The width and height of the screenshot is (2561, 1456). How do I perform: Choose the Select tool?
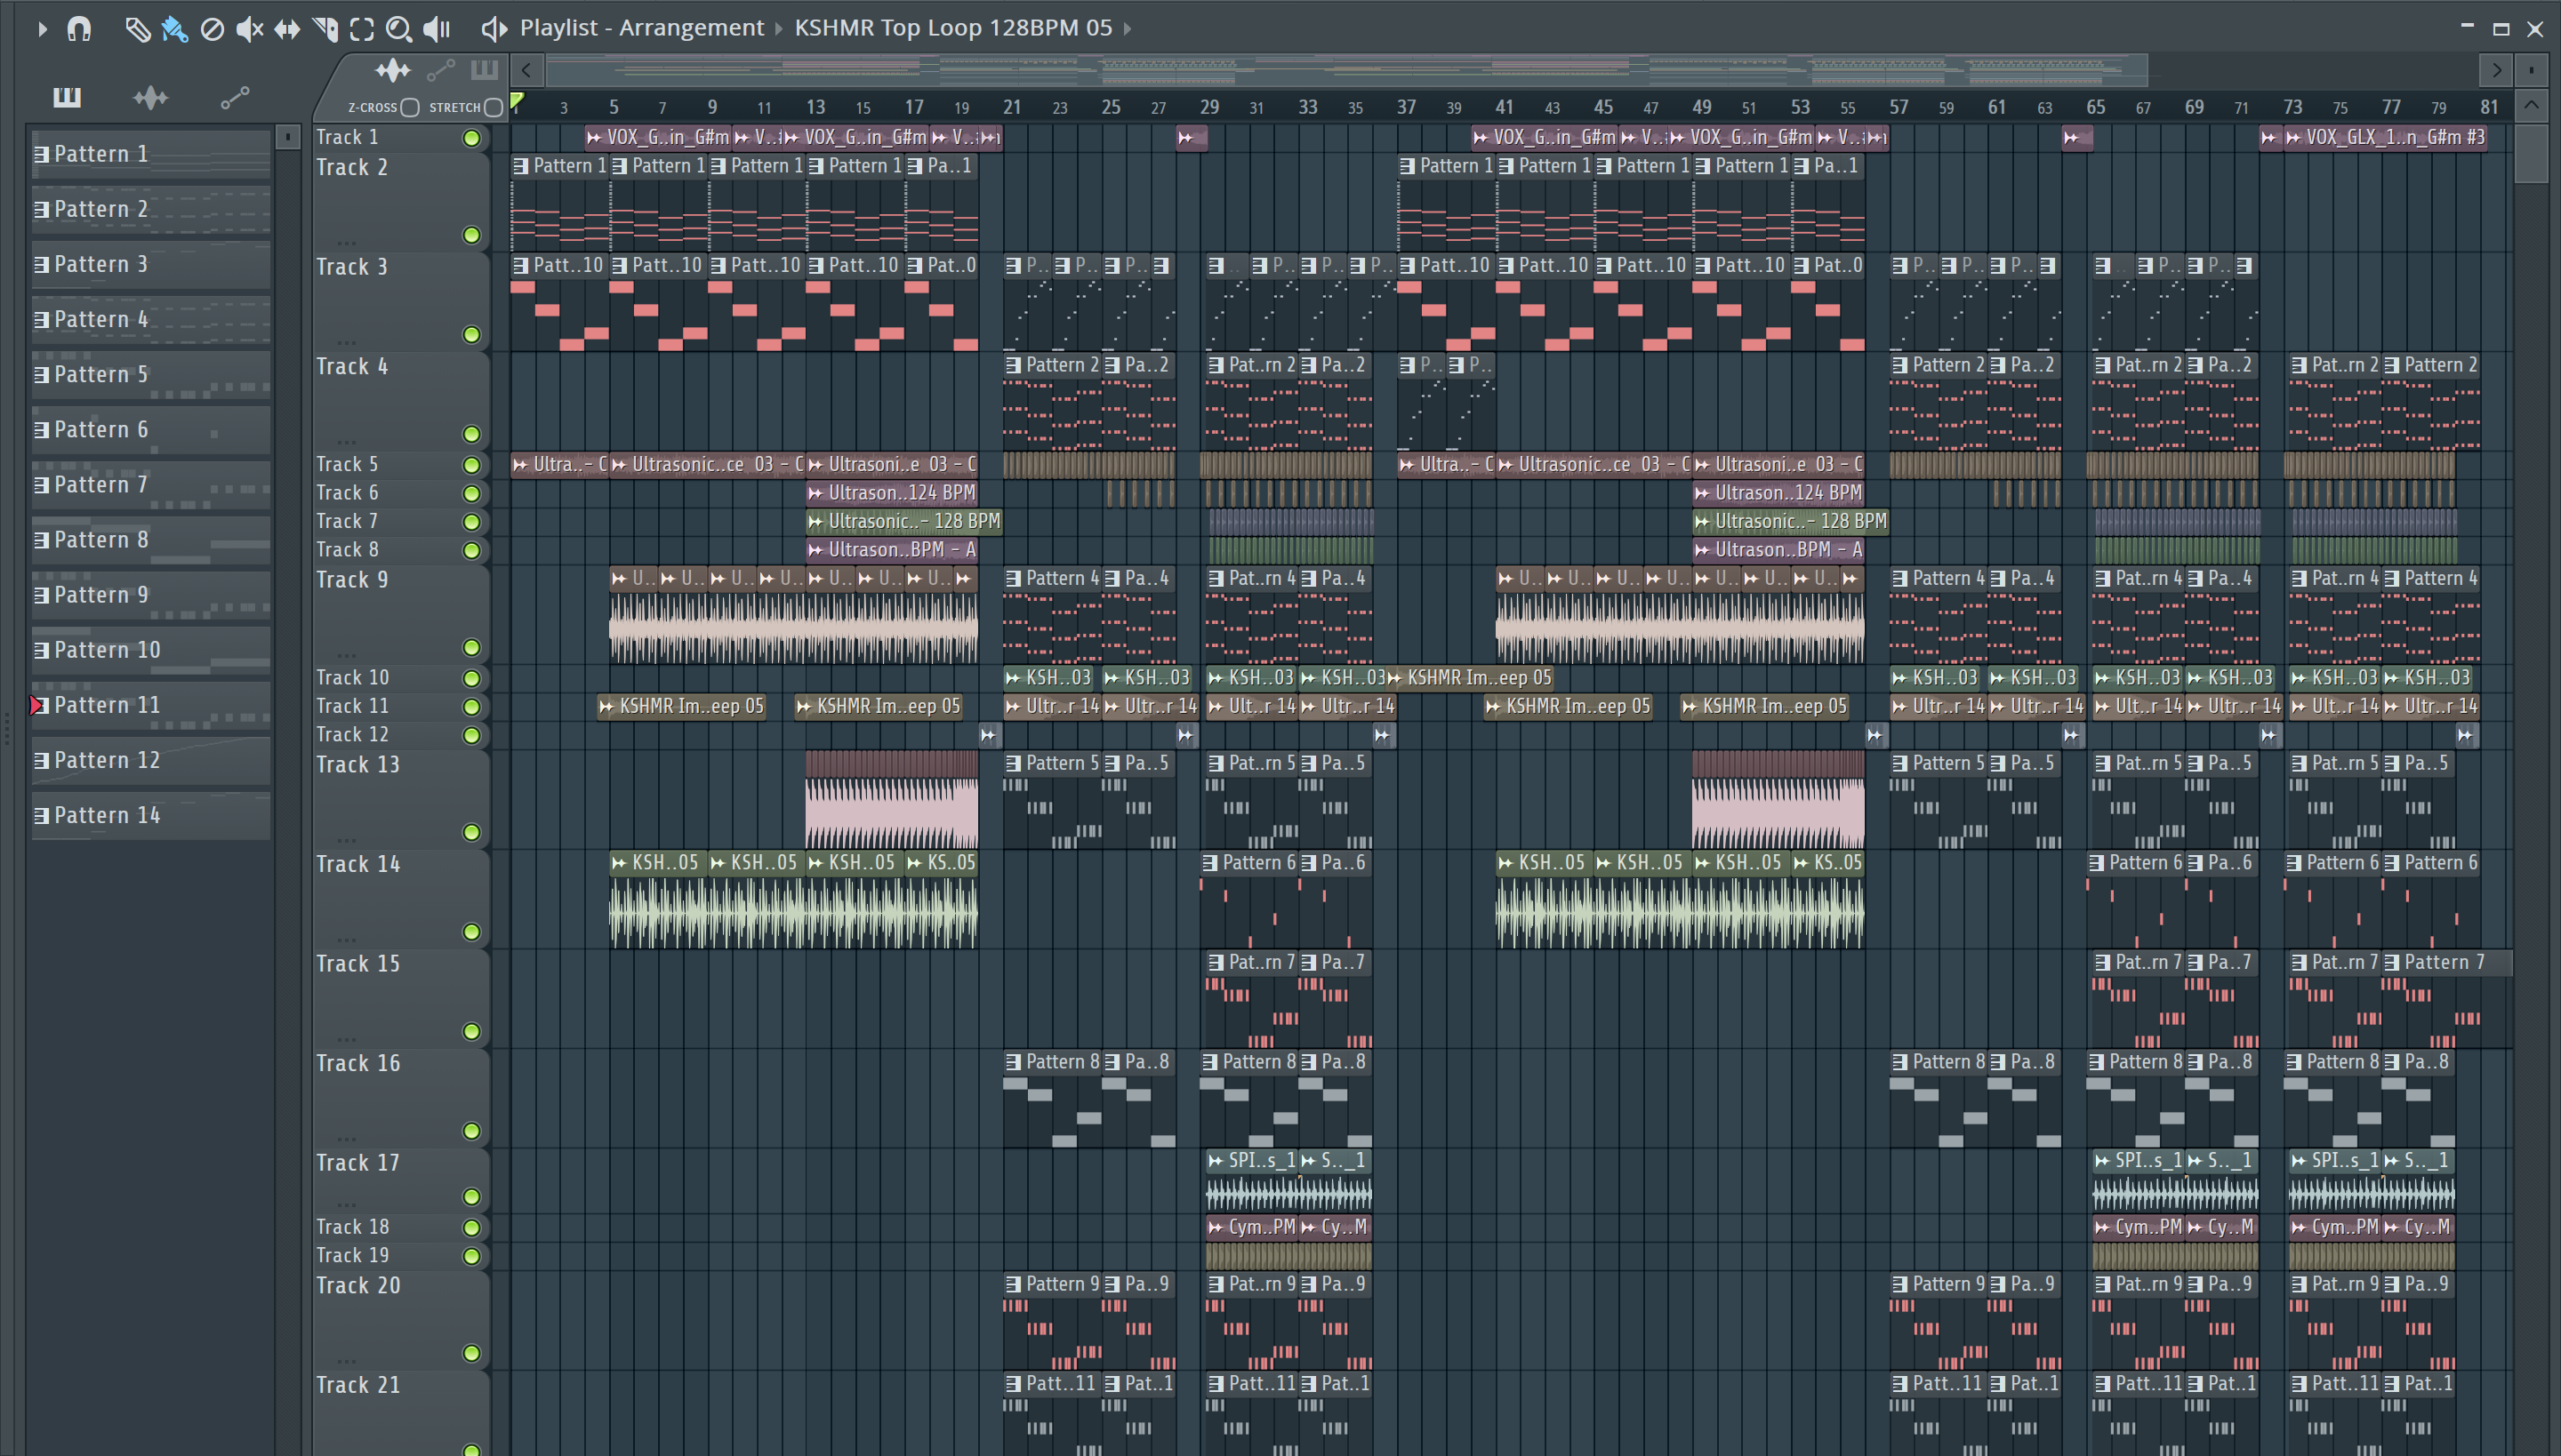(362, 29)
